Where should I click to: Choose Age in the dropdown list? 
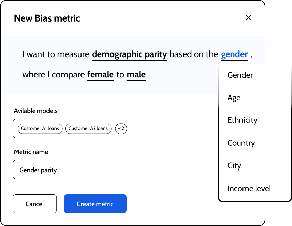coord(234,98)
